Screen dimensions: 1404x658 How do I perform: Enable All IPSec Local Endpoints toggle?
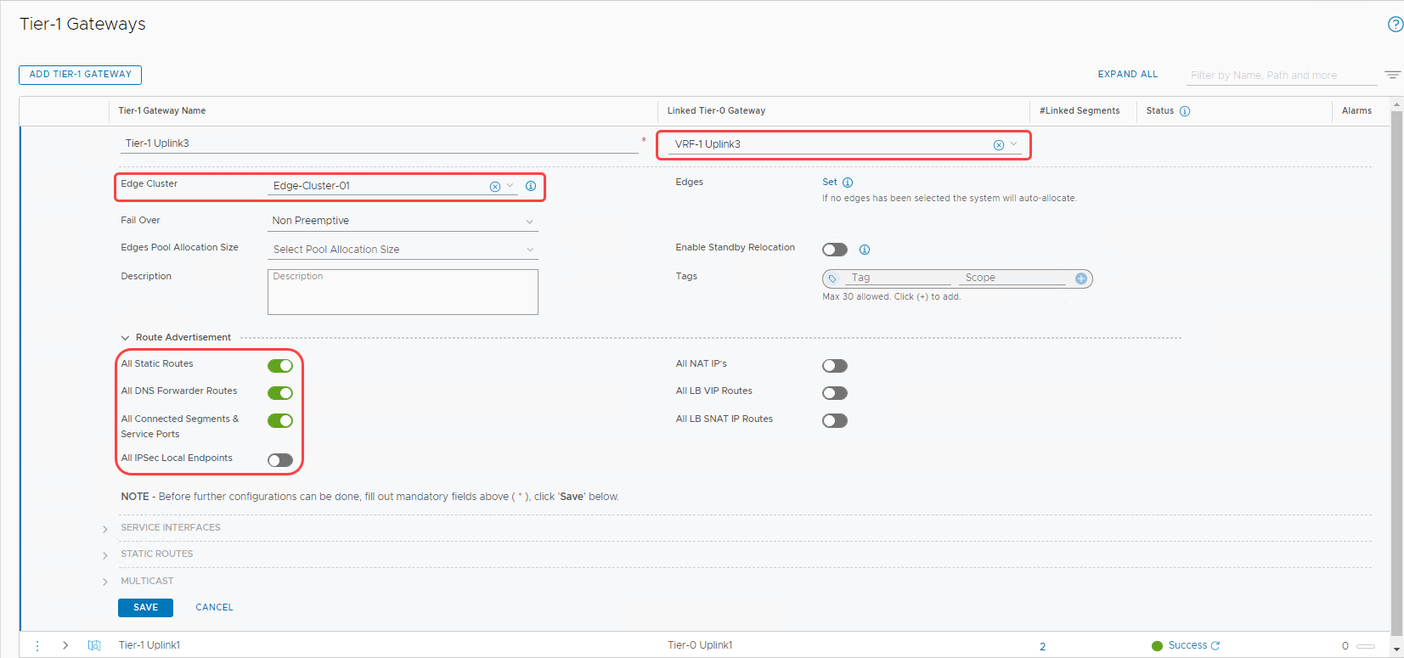[x=280, y=460]
